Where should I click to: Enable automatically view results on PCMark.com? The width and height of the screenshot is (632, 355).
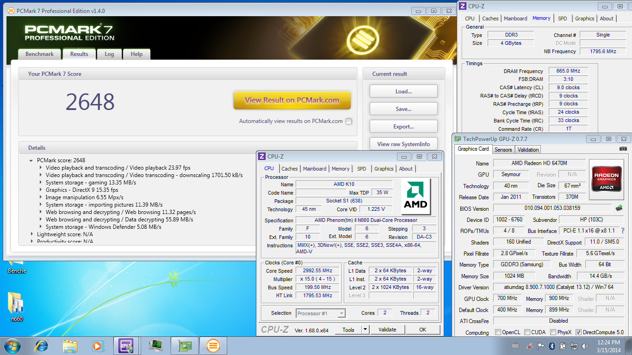[348, 122]
